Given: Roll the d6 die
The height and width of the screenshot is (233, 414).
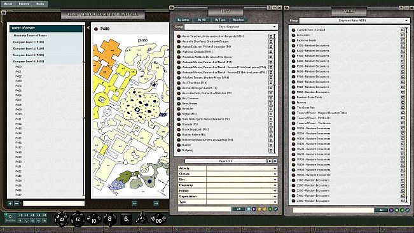Looking at the screenshot, I should coord(127,219).
